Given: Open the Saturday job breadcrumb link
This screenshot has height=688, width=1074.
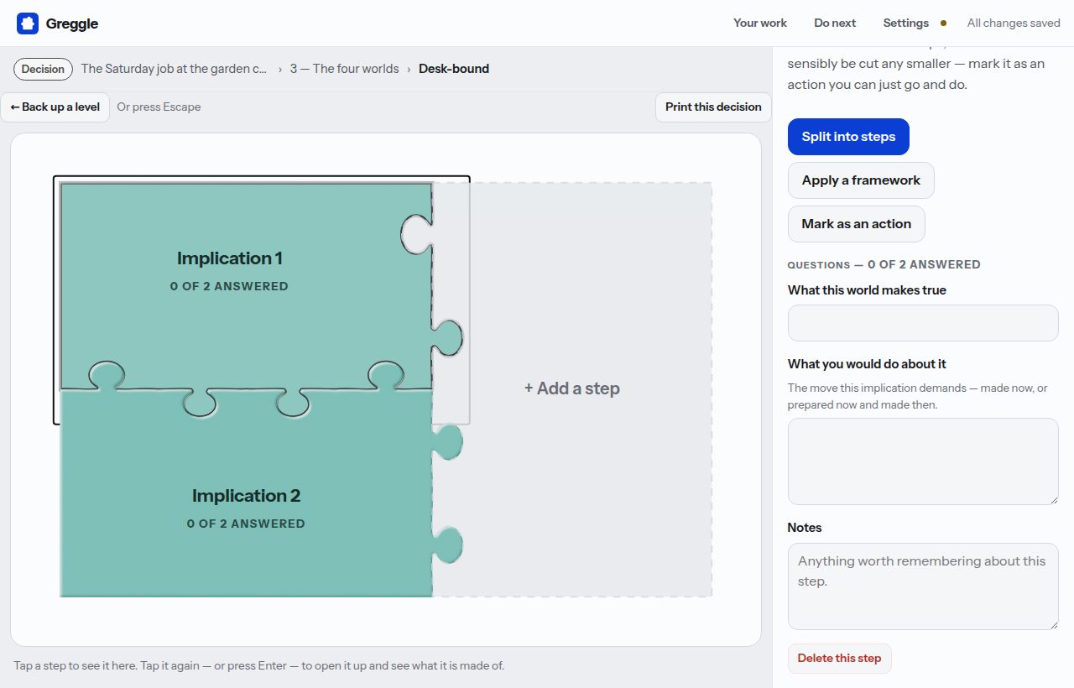Looking at the screenshot, I should [x=175, y=70].
